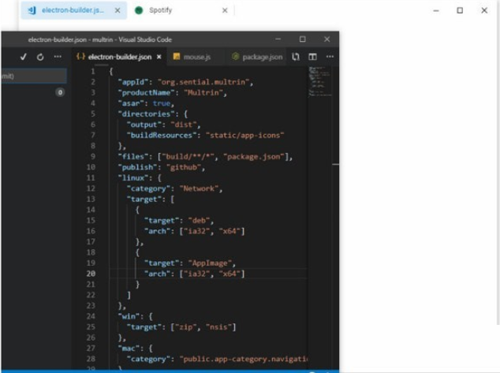Click the 0 changes count badge
The image size is (500, 373).
click(60, 92)
